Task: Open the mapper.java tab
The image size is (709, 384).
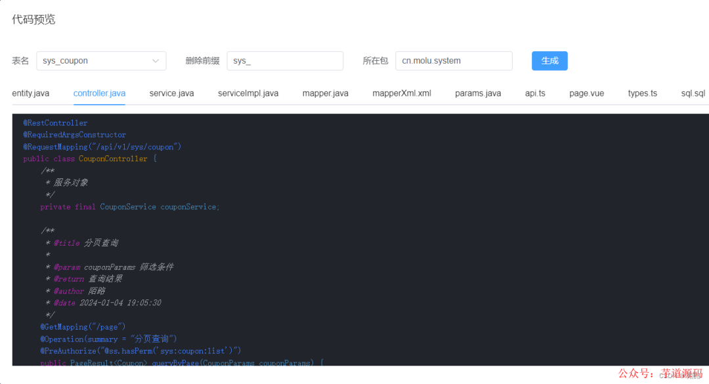Action: point(326,94)
